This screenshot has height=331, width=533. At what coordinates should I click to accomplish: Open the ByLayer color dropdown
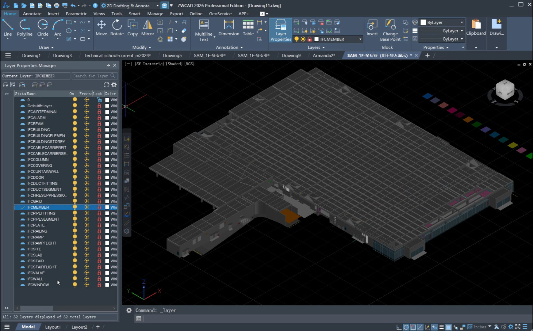tap(462, 22)
